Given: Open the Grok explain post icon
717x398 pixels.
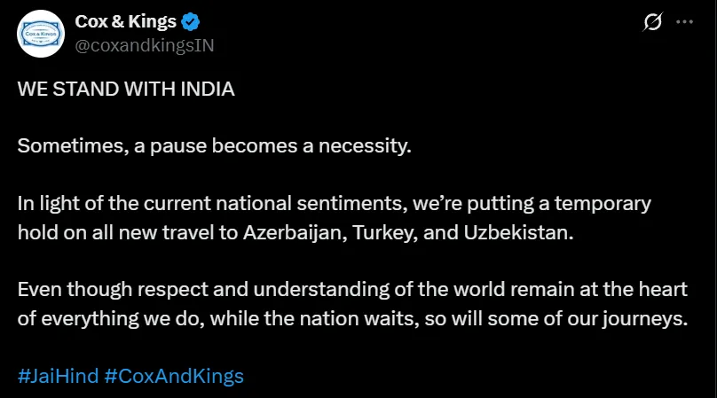Looking at the screenshot, I should click(x=652, y=21).
